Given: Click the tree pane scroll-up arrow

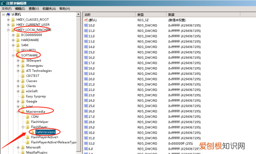Looking at the screenshot, I should [x=79, y=14].
